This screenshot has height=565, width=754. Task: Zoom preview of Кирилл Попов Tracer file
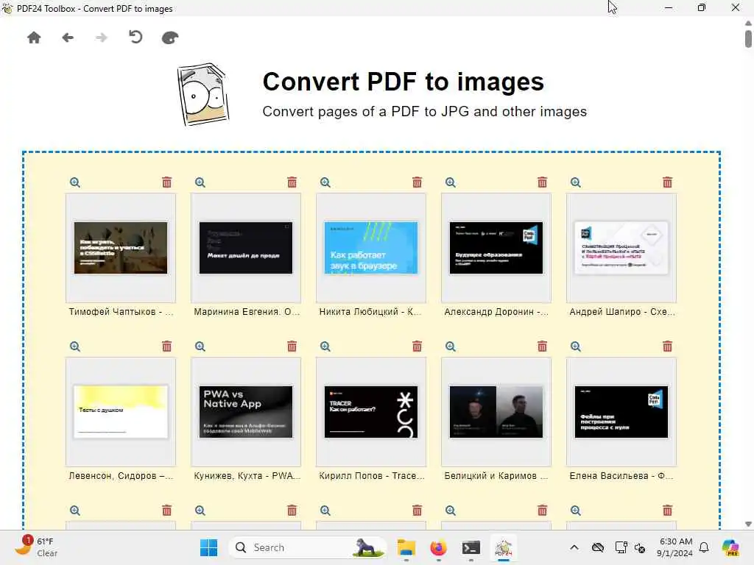(x=325, y=347)
